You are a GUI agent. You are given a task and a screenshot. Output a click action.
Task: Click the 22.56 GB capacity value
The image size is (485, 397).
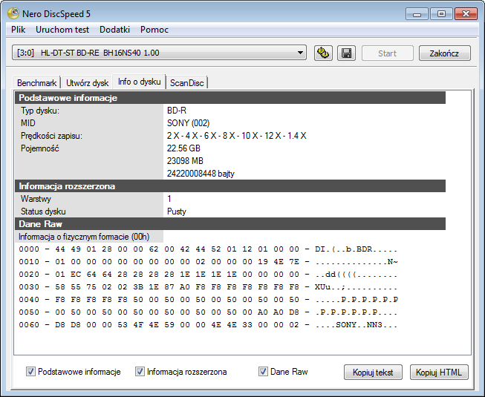pyautogui.click(x=183, y=148)
